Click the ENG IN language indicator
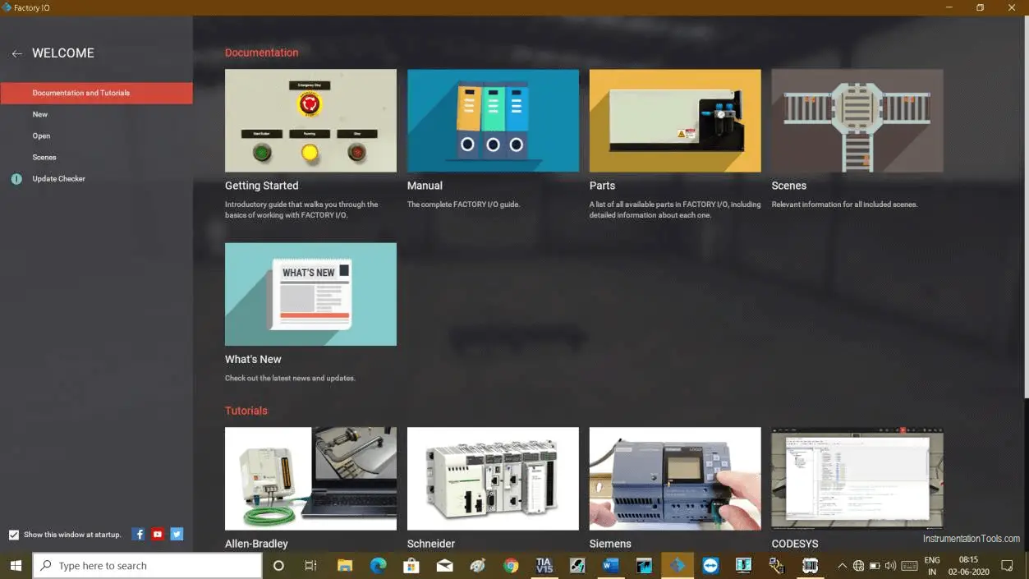This screenshot has height=579, width=1029. pyautogui.click(x=932, y=566)
